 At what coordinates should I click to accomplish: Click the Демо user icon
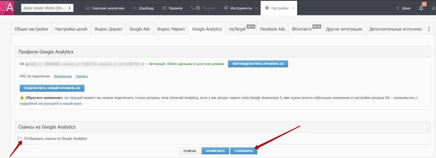click(398, 8)
